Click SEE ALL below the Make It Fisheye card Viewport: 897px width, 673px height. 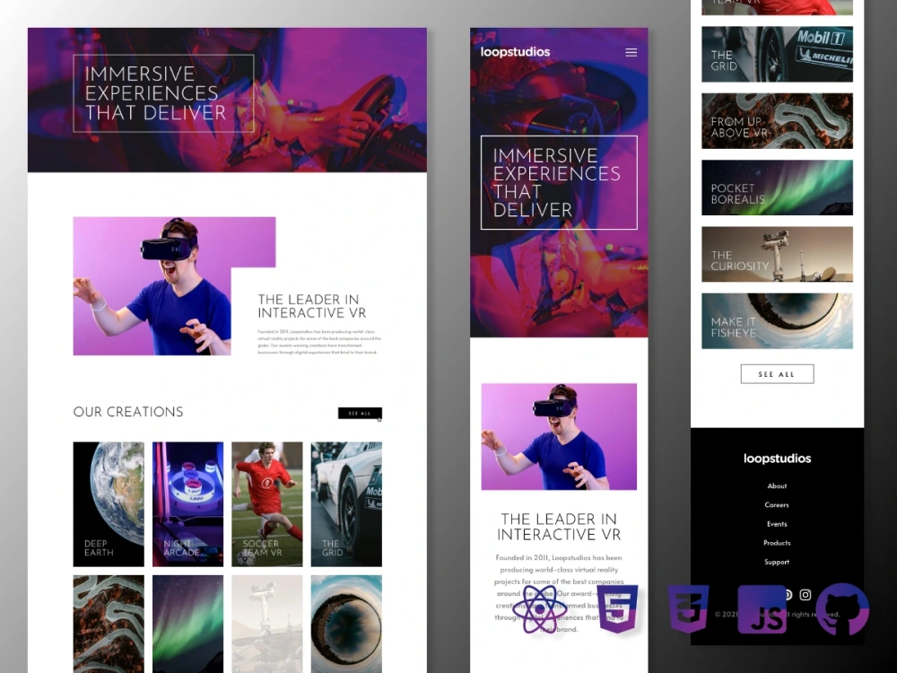click(777, 373)
